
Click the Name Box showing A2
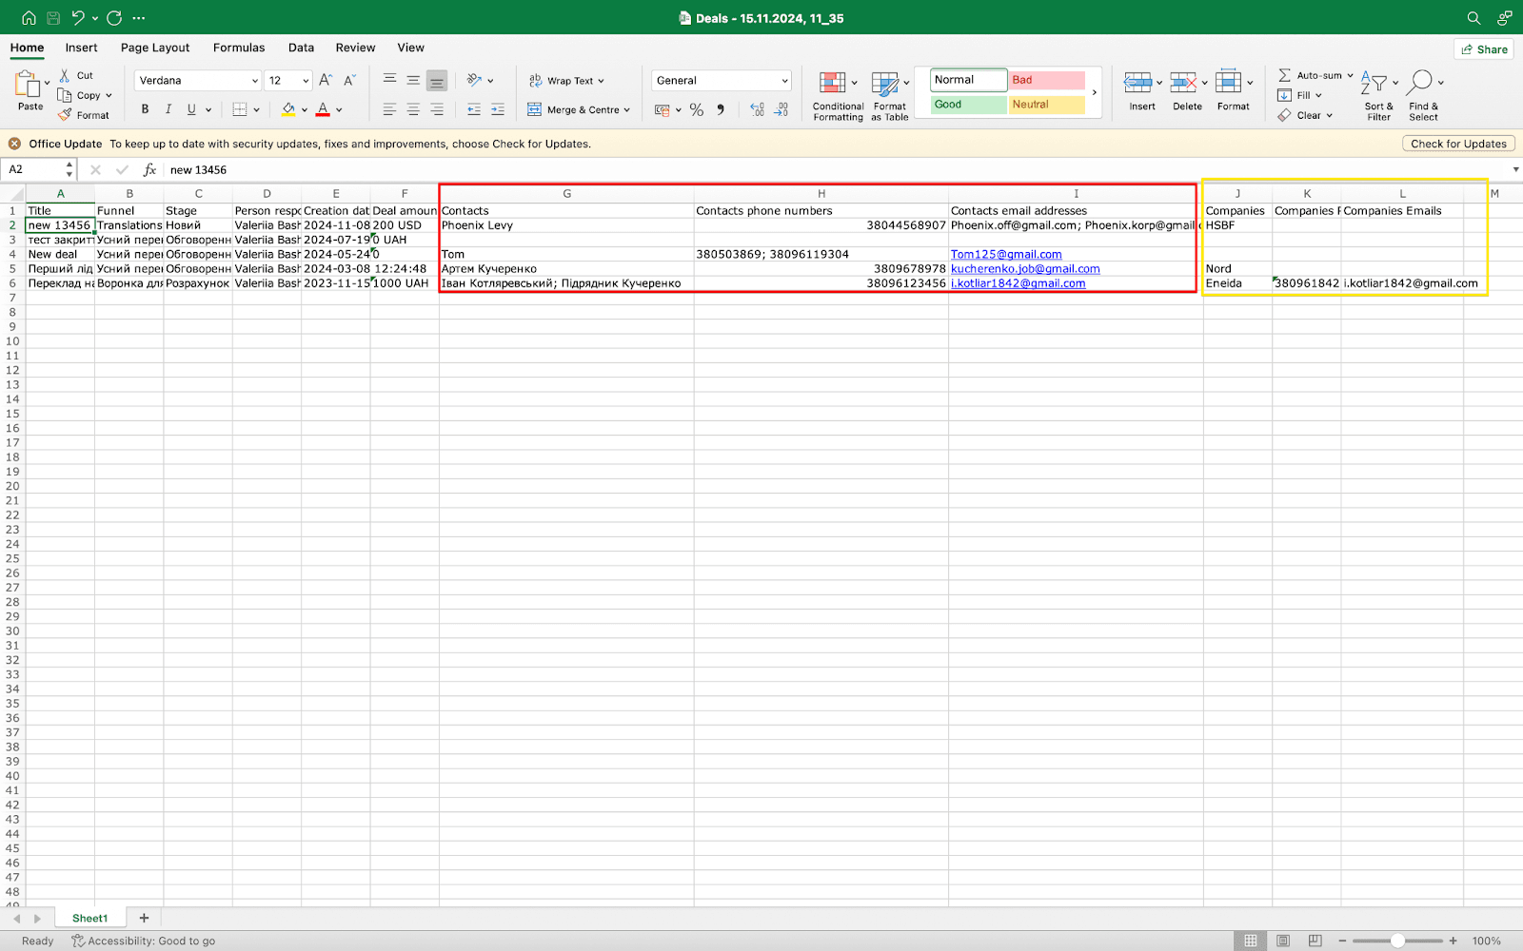tap(34, 170)
